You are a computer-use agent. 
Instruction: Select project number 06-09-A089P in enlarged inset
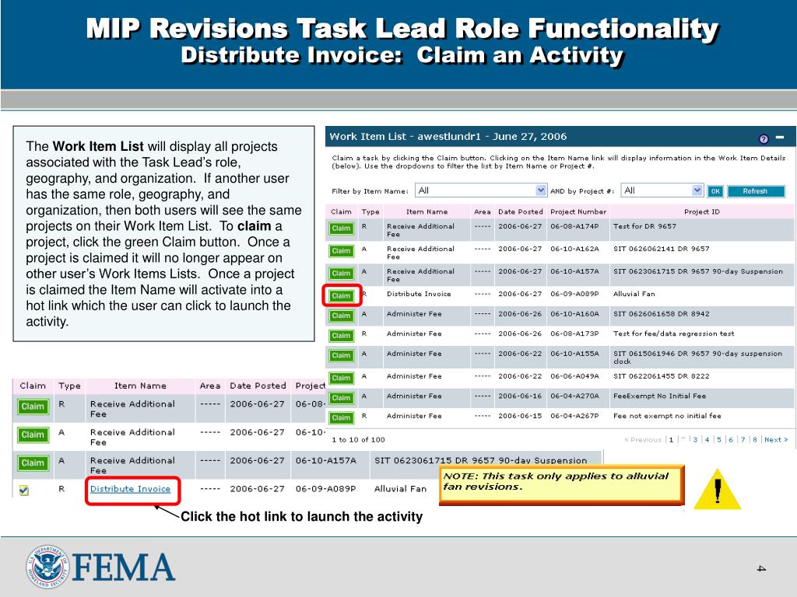click(x=325, y=489)
